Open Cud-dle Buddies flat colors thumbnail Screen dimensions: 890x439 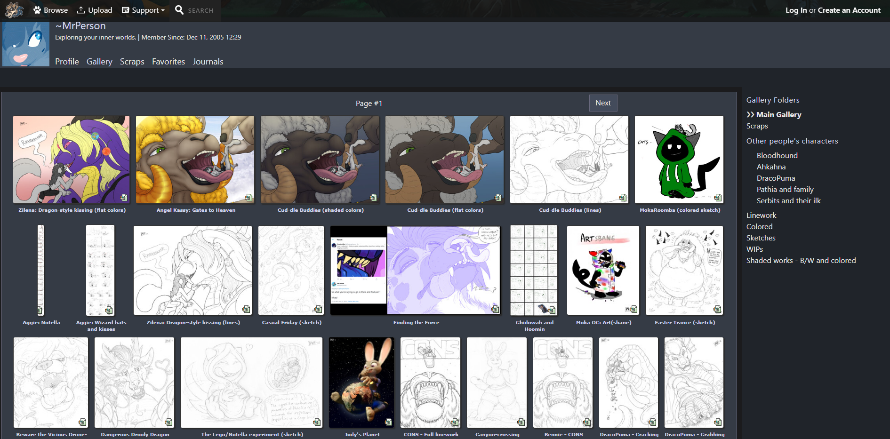pos(445,160)
